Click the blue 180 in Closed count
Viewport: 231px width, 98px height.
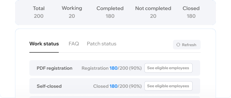coord(113,86)
